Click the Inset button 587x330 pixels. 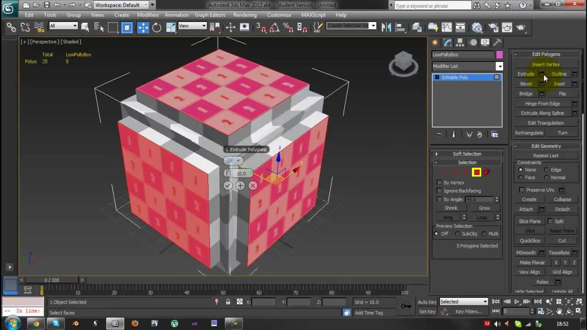click(x=559, y=84)
